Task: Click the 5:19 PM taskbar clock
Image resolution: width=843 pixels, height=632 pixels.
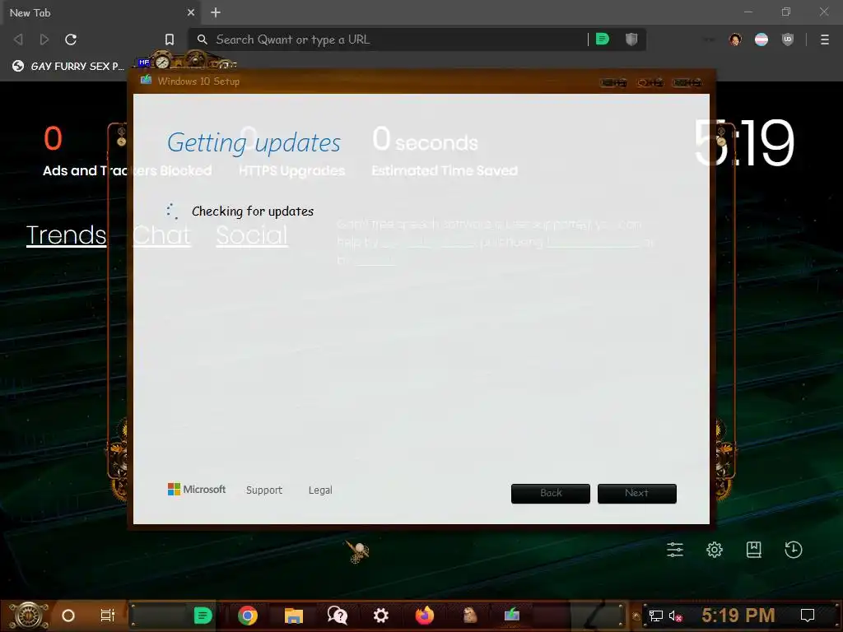Action: (x=738, y=616)
